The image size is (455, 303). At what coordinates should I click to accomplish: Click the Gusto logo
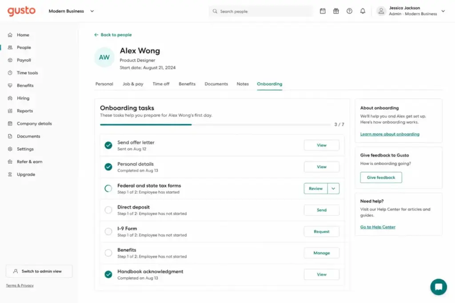click(x=21, y=11)
